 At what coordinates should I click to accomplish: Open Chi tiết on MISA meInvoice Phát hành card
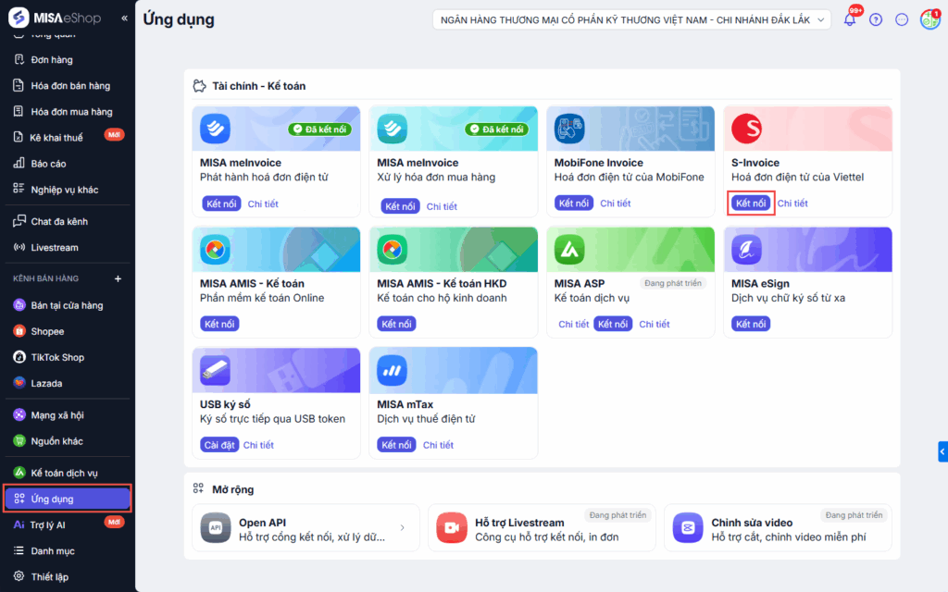pyautogui.click(x=263, y=204)
